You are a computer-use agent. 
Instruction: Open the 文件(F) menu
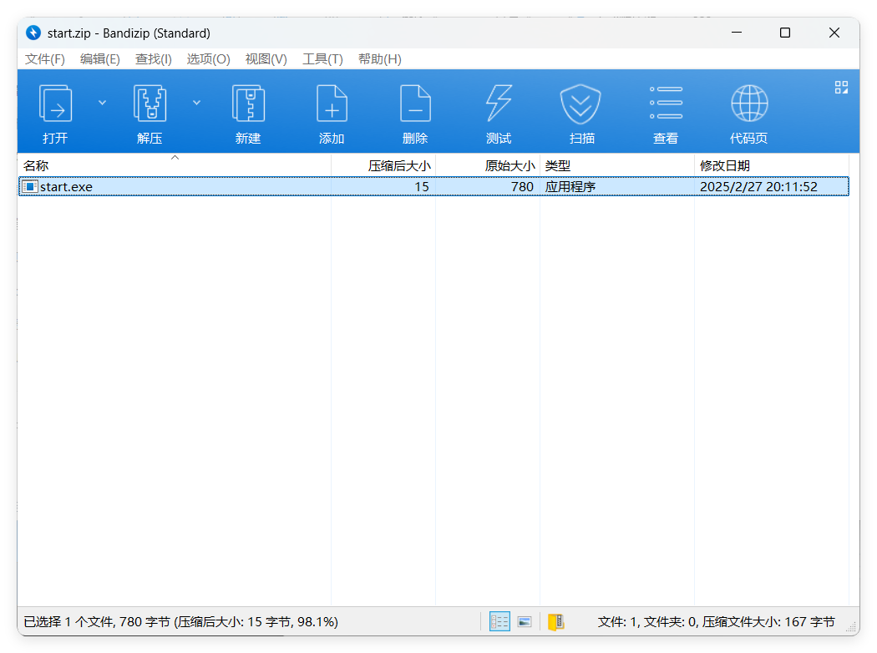click(45, 59)
